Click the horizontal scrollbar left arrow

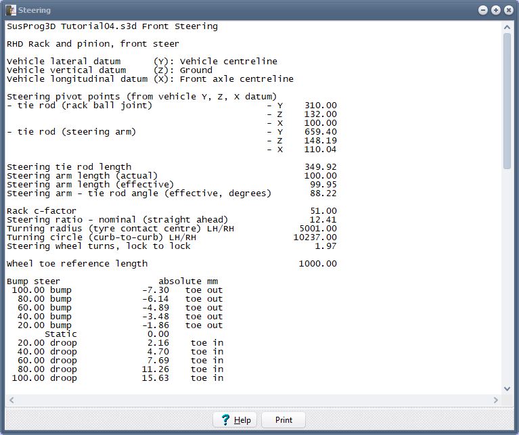pyautogui.click(x=9, y=400)
